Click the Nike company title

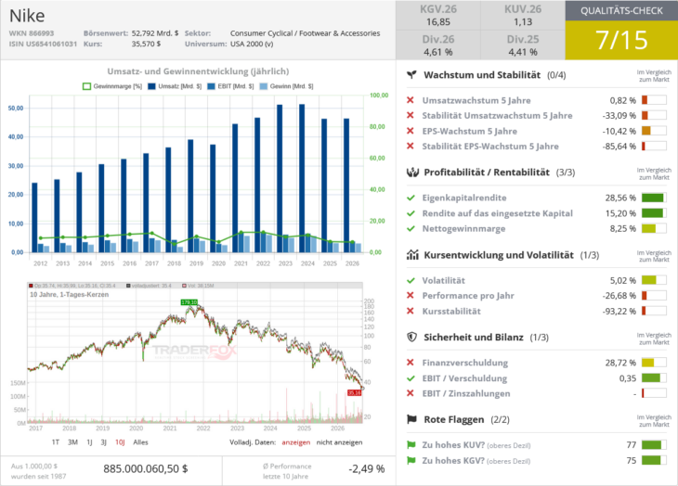(x=27, y=16)
